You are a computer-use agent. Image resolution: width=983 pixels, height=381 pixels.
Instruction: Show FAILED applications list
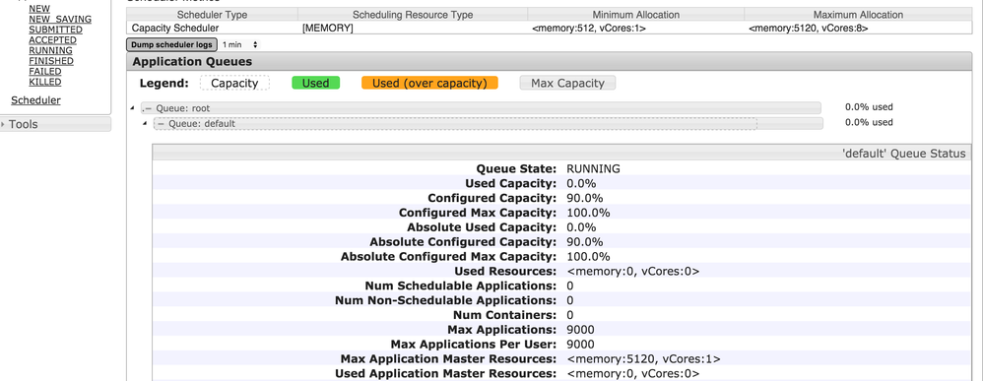pyautogui.click(x=45, y=72)
